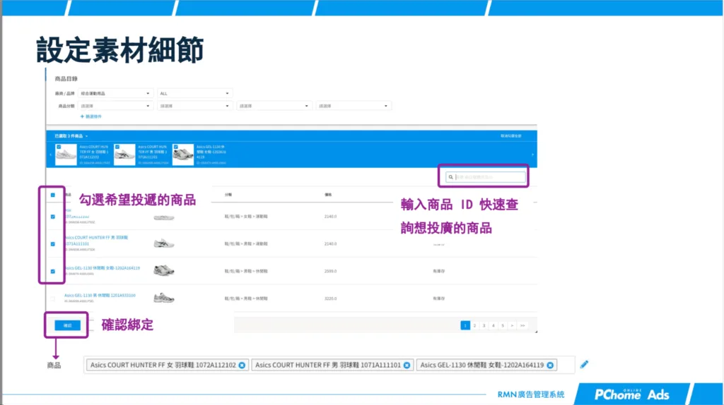
Task: Uncheck the first product row checkbox (price 2140.0 女鞋)
Action: (52, 217)
